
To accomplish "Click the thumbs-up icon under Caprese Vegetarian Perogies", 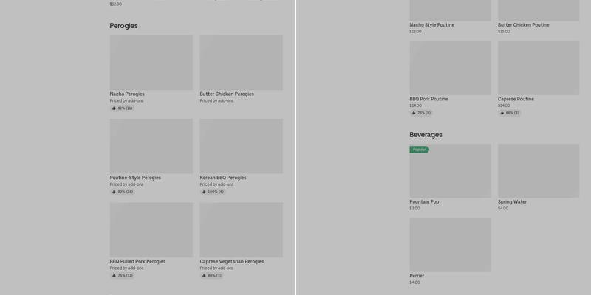I will (205, 276).
